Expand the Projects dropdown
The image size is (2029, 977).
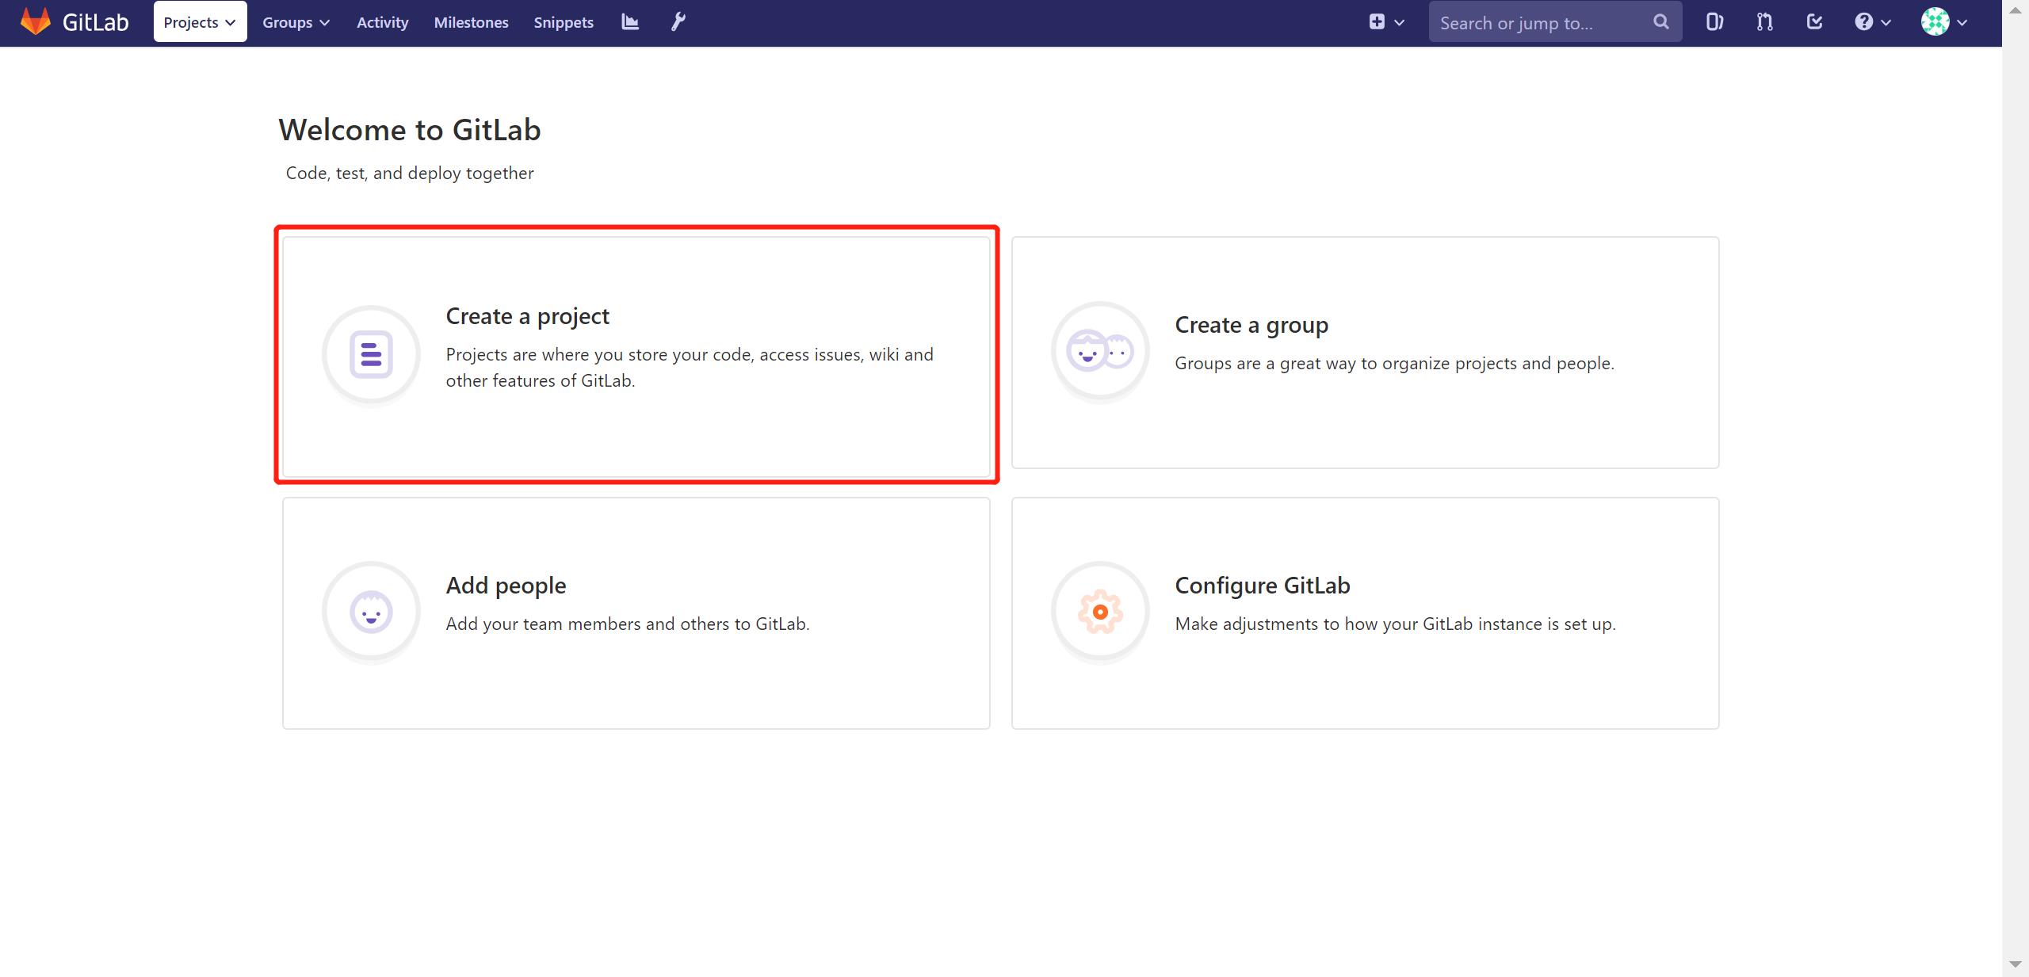click(200, 22)
